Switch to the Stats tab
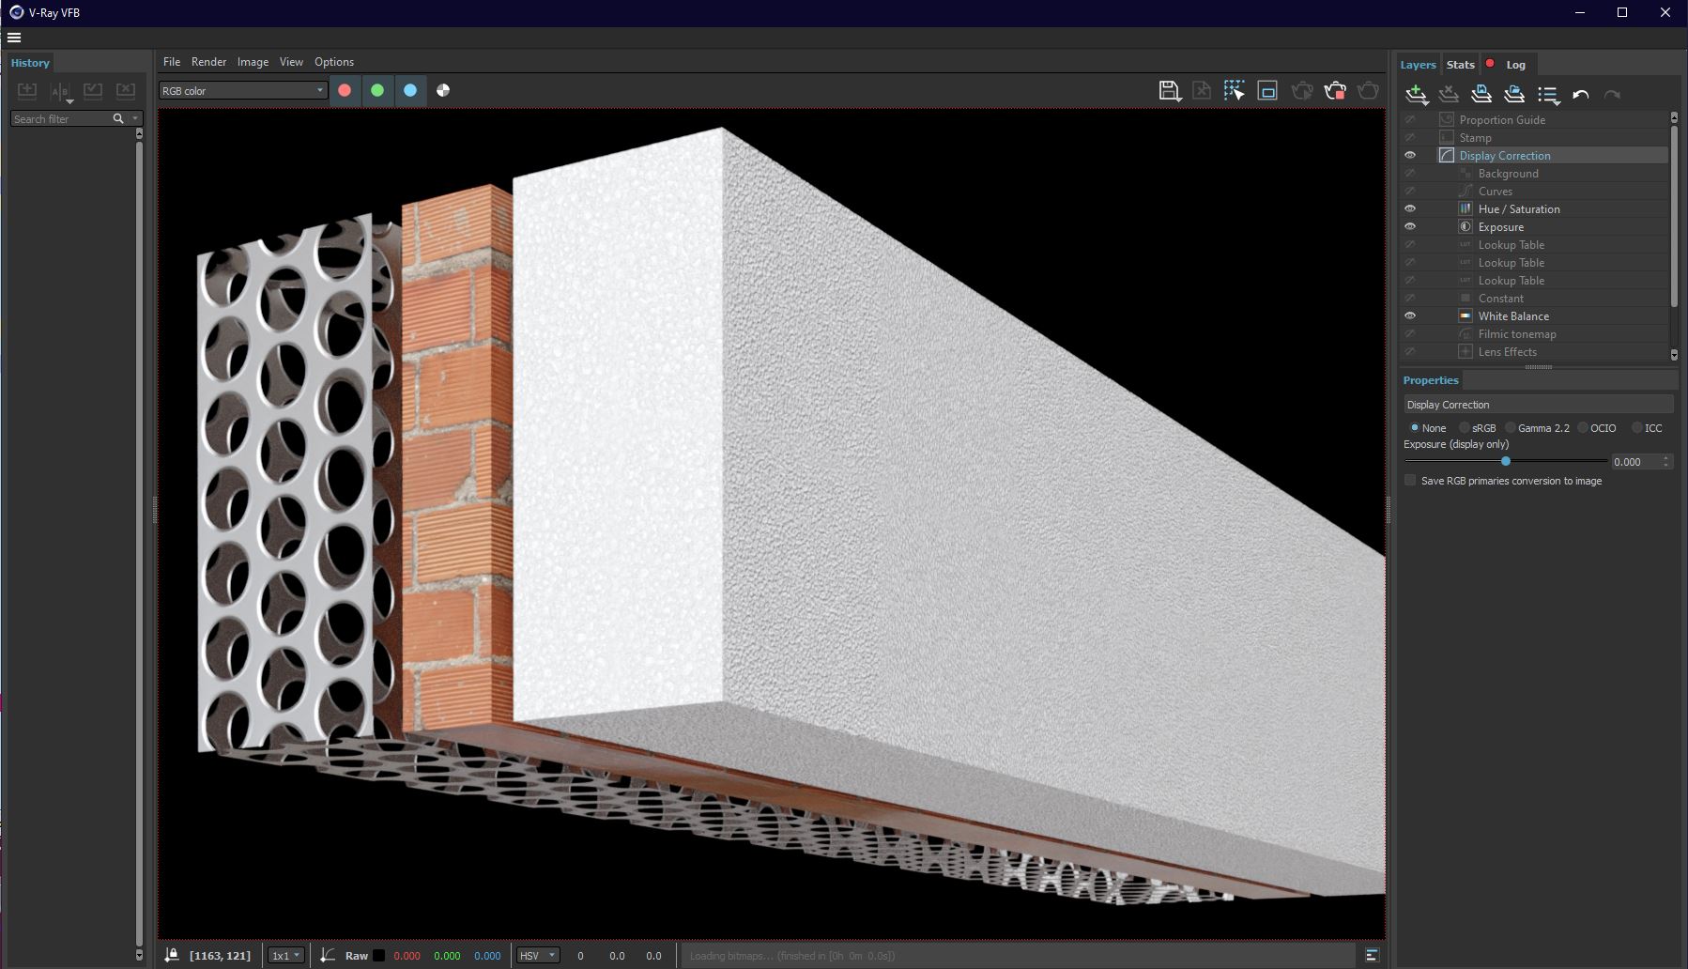The width and height of the screenshot is (1688, 969). pyautogui.click(x=1461, y=65)
